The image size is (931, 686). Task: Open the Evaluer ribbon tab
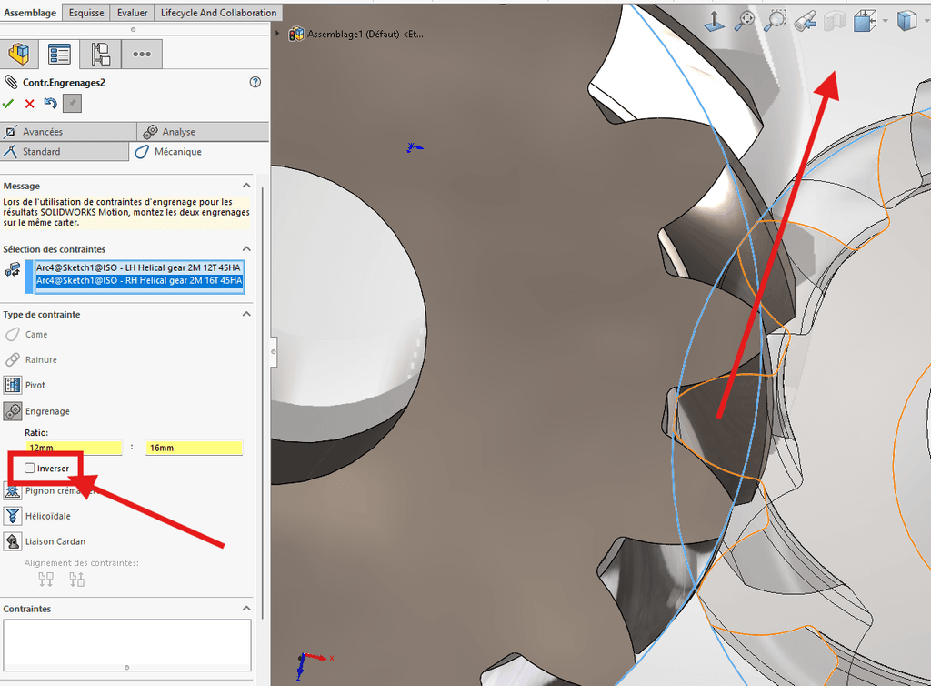tap(133, 13)
